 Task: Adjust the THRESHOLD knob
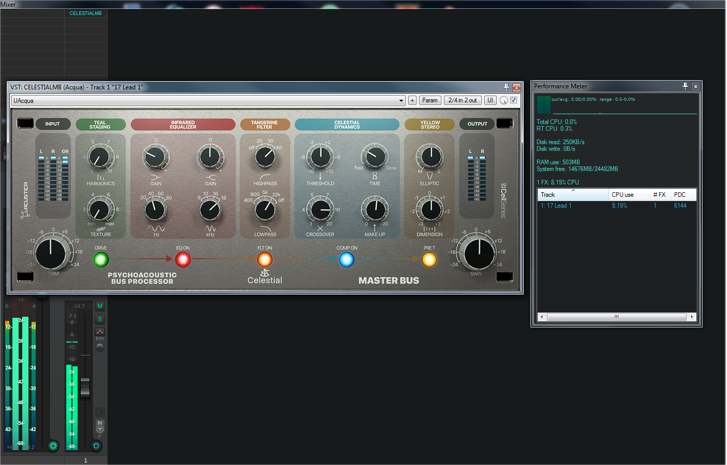pos(320,157)
